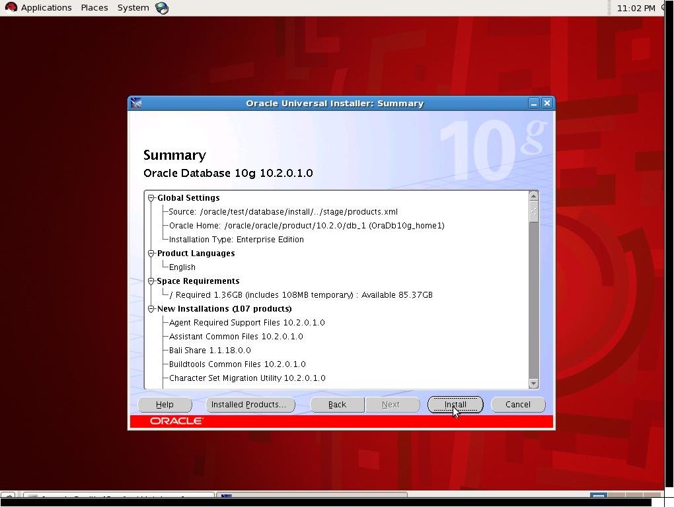Click the summary list scrollbar thumb
The image size is (674, 507).
(533, 212)
